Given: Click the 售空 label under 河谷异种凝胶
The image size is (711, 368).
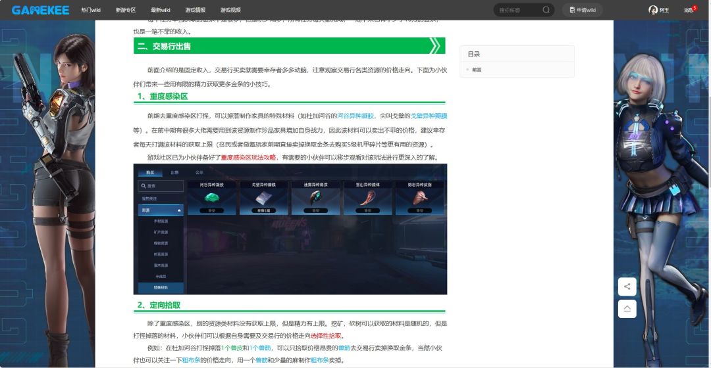Looking at the screenshot, I should click(212, 210).
